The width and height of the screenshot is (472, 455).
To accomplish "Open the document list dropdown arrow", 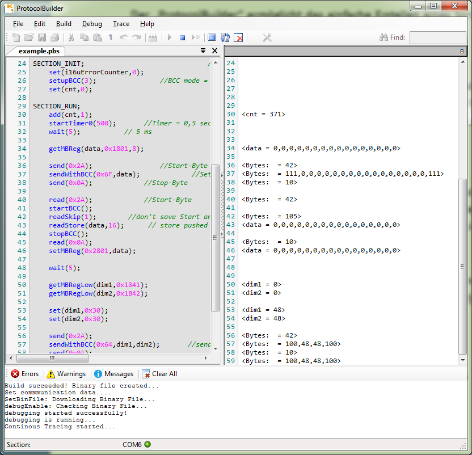I will (203, 50).
